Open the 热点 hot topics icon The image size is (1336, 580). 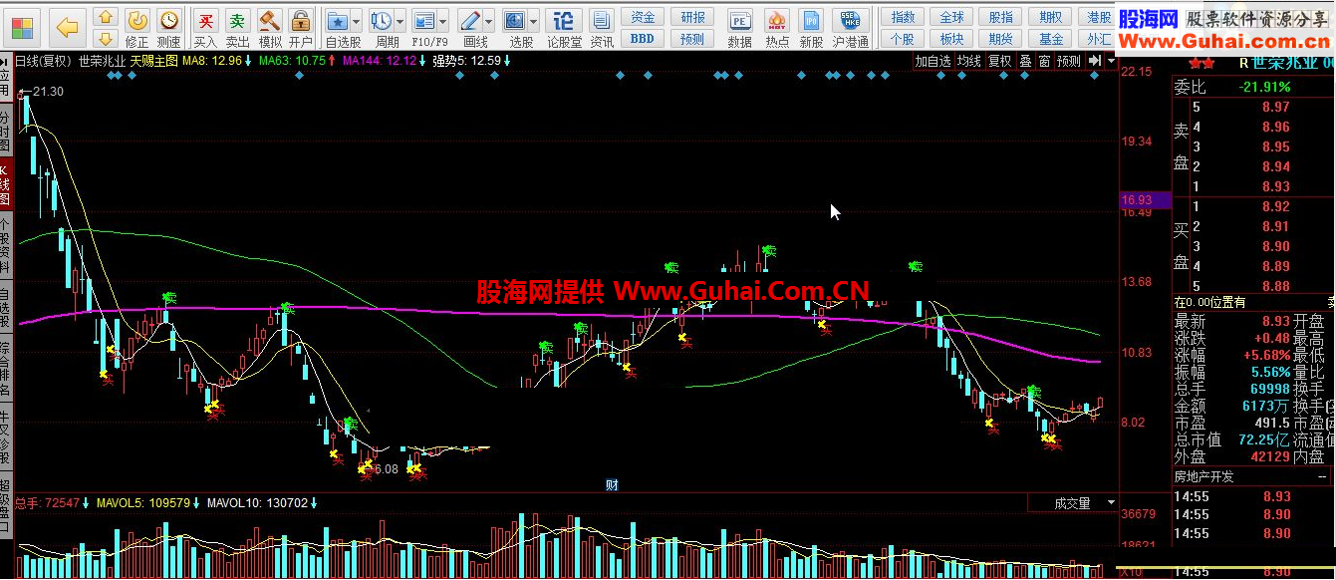[x=777, y=29]
